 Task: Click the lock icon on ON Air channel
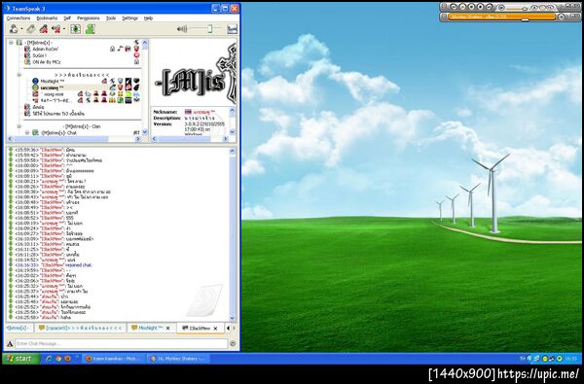136,62
